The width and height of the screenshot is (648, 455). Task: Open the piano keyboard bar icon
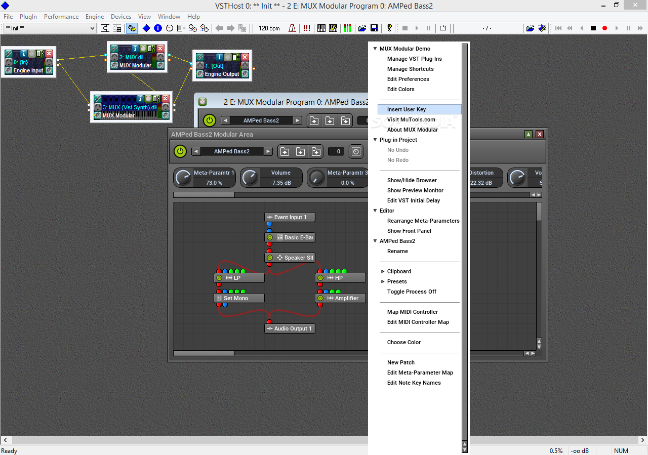point(321,28)
